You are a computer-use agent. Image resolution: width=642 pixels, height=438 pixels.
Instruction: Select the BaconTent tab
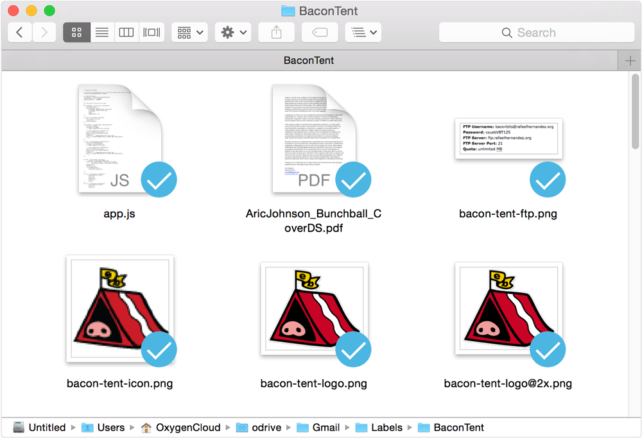click(309, 60)
